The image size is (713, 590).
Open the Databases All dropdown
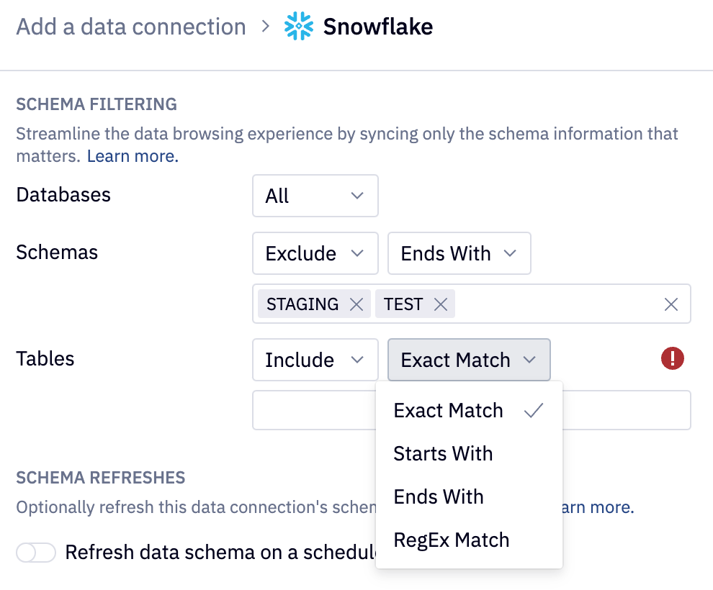click(315, 196)
